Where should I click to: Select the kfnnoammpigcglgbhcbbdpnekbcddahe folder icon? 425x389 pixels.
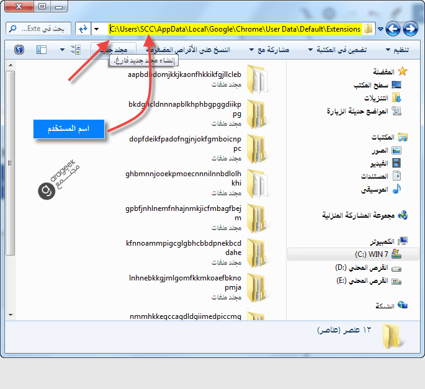pos(257,252)
